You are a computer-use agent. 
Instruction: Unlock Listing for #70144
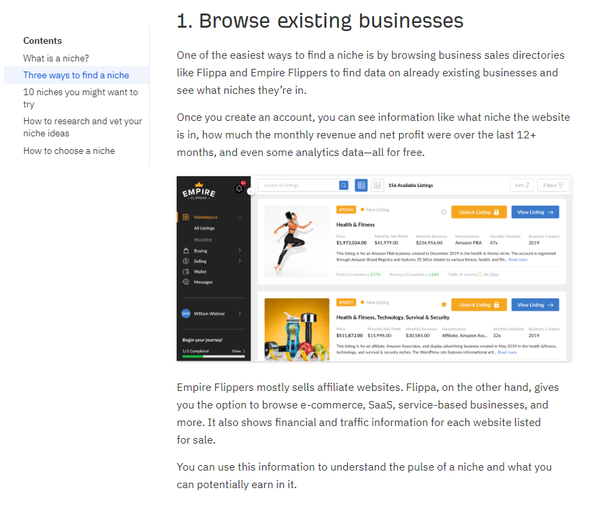tap(479, 212)
